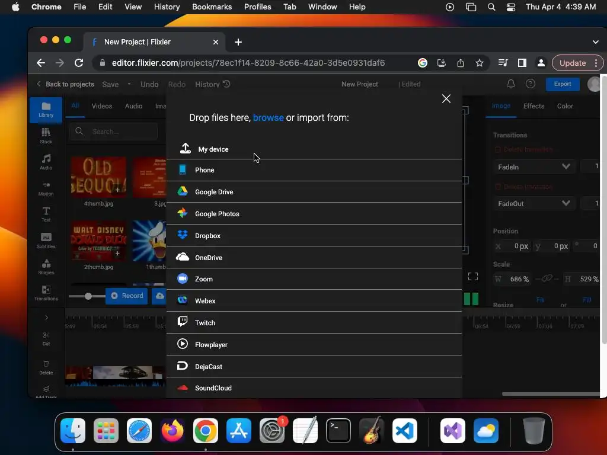The width and height of the screenshot is (607, 455).
Task: Click the Export button
Action: [x=562, y=84]
